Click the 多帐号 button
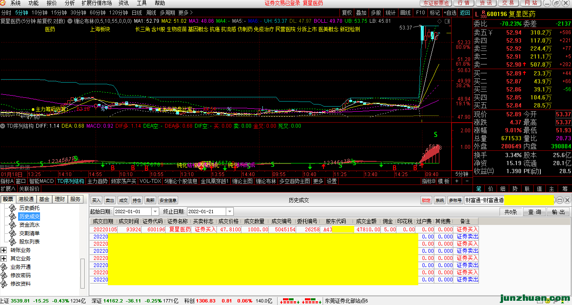The width and height of the screenshot is (572, 305). point(455,200)
